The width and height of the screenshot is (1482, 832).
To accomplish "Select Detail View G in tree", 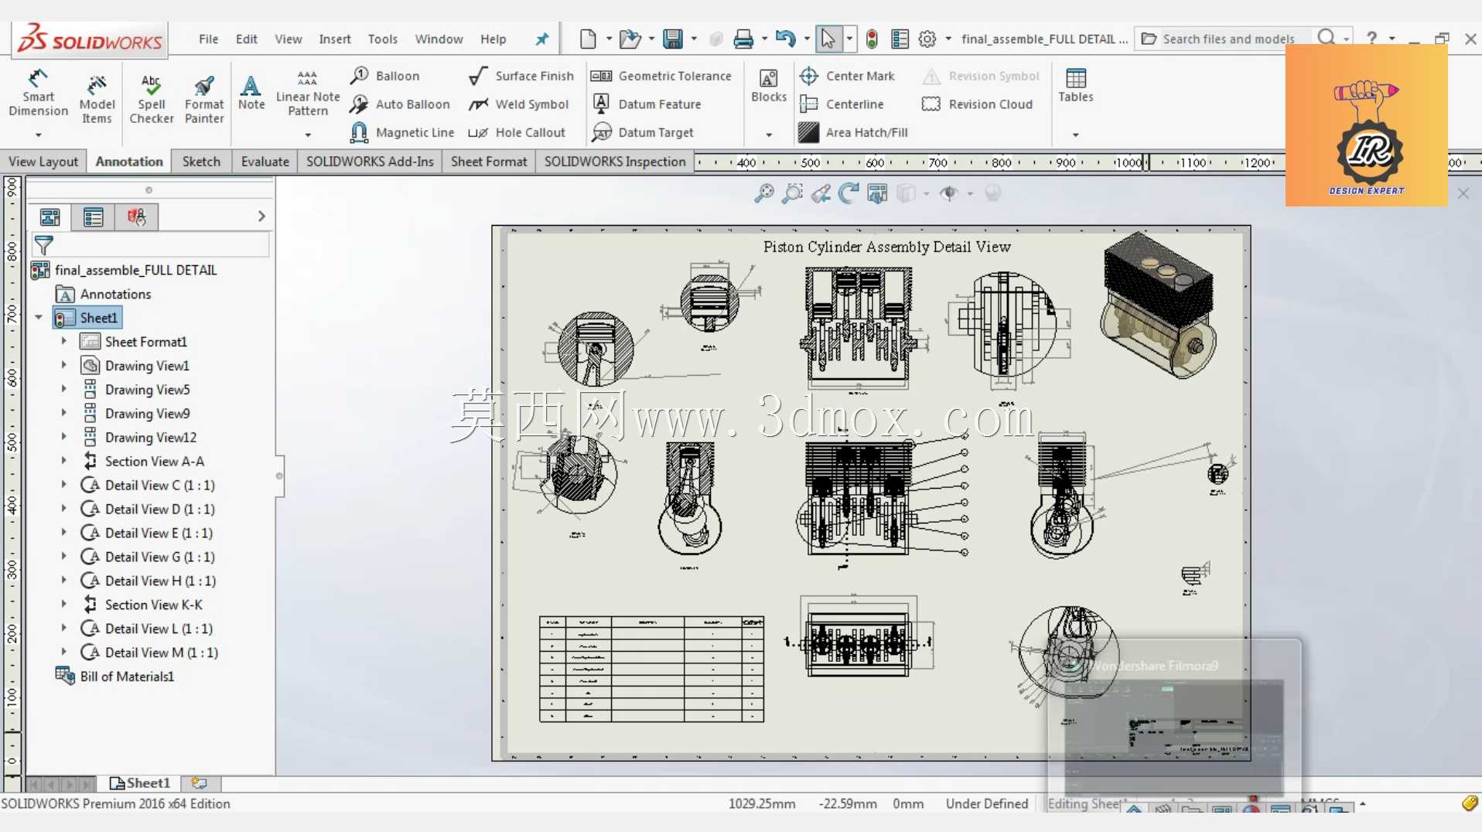I will pos(148,557).
